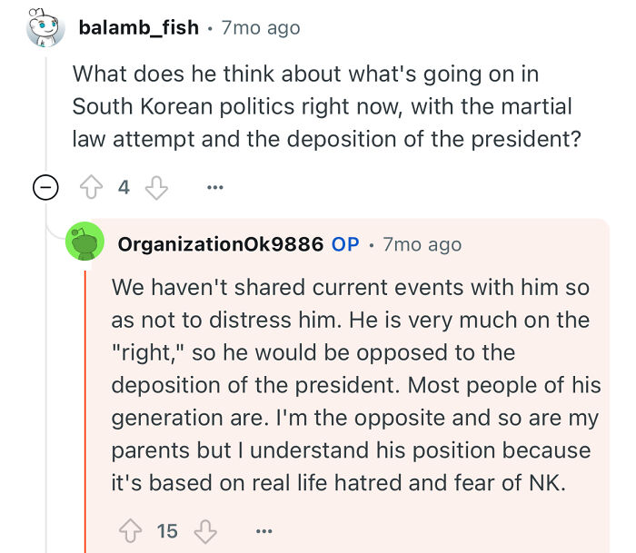Click the blue OP badge
Screen dimensions: 636x553
coord(345,244)
